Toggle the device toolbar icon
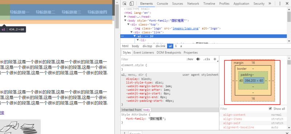This screenshot has height=134, width=291. click(131, 4)
